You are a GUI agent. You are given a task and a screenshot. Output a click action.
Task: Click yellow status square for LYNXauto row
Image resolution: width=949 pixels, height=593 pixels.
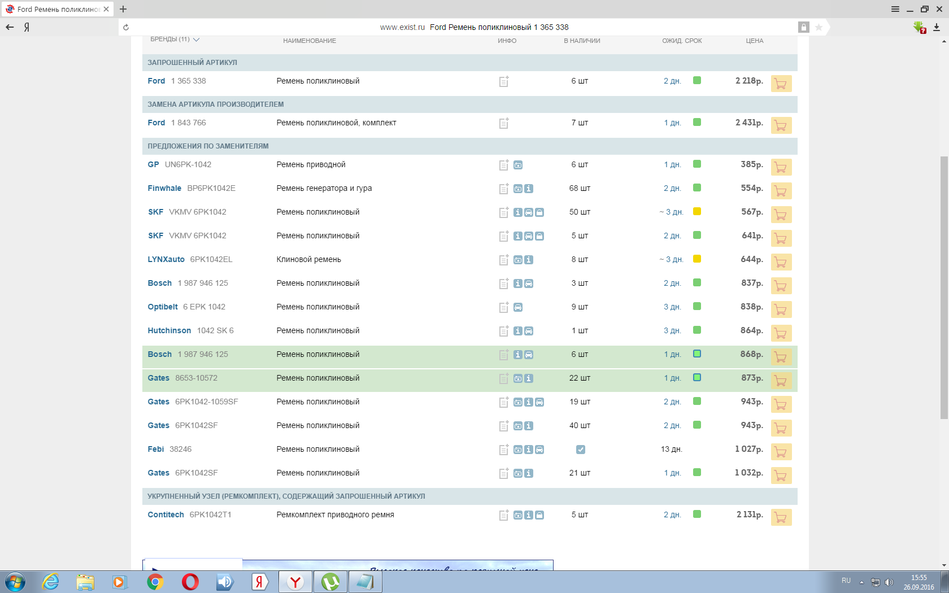[697, 259]
